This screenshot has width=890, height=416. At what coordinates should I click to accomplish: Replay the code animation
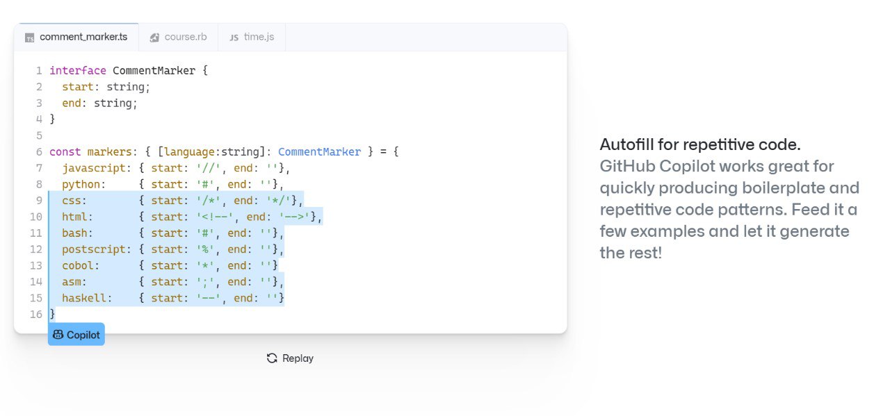point(290,358)
